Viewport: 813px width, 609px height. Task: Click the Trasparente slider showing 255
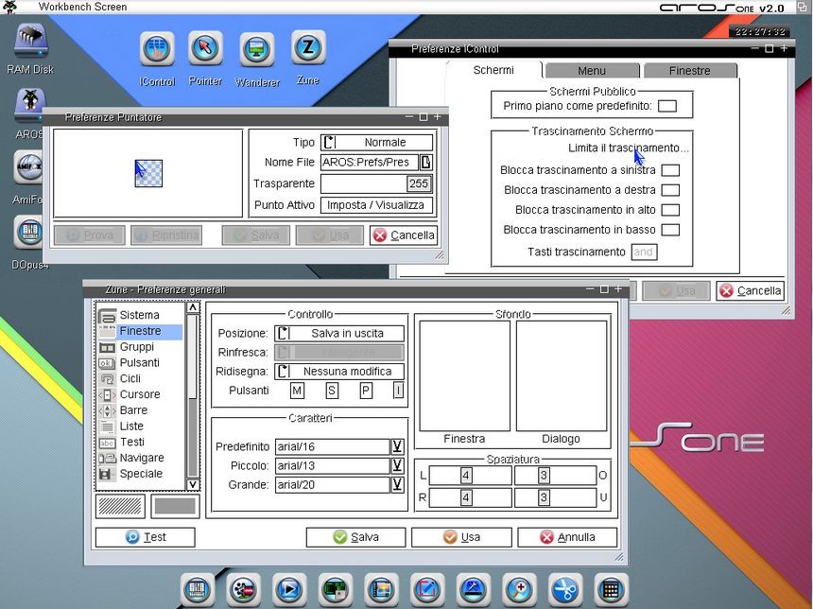(376, 183)
